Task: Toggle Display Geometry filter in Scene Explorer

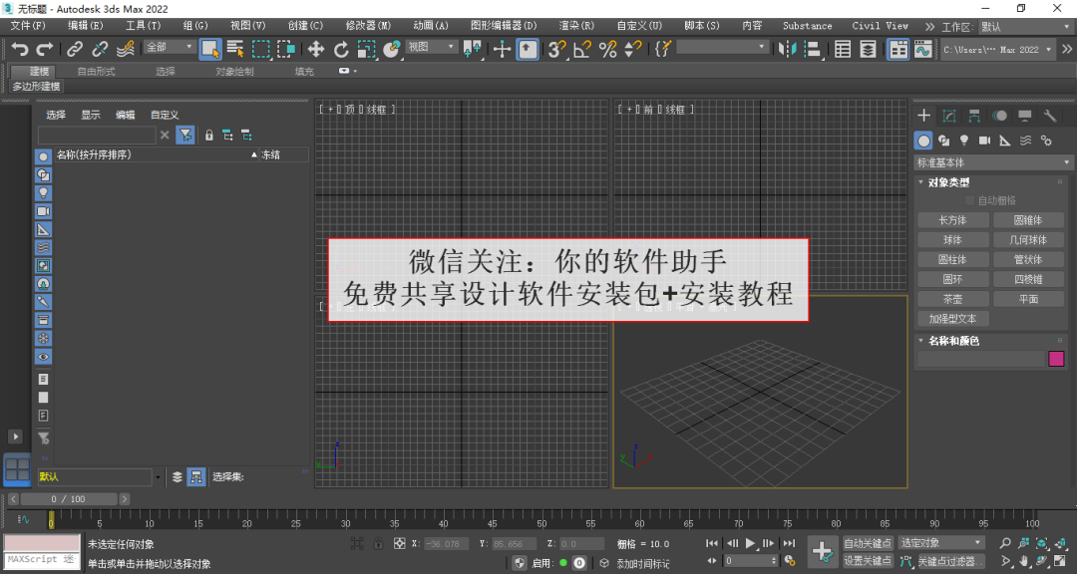Action: coord(43,156)
